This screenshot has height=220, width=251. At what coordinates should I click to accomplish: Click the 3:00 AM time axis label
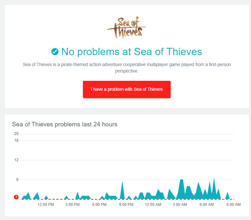[180, 205]
